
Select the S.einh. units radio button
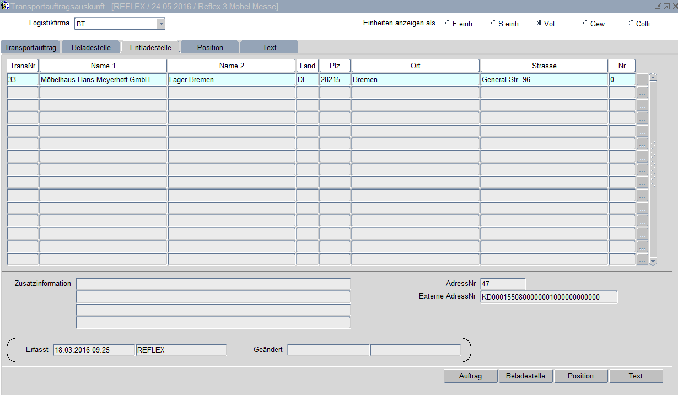(493, 24)
